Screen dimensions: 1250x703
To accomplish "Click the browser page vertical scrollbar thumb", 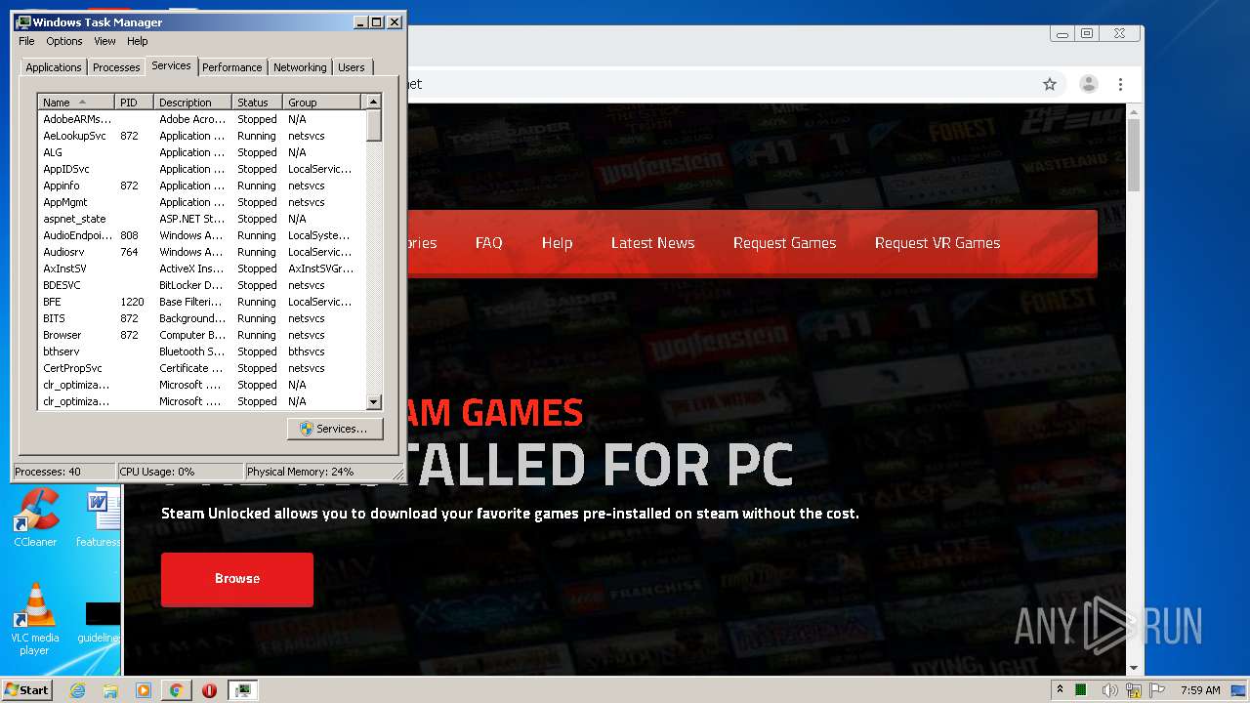I will (1134, 154).
